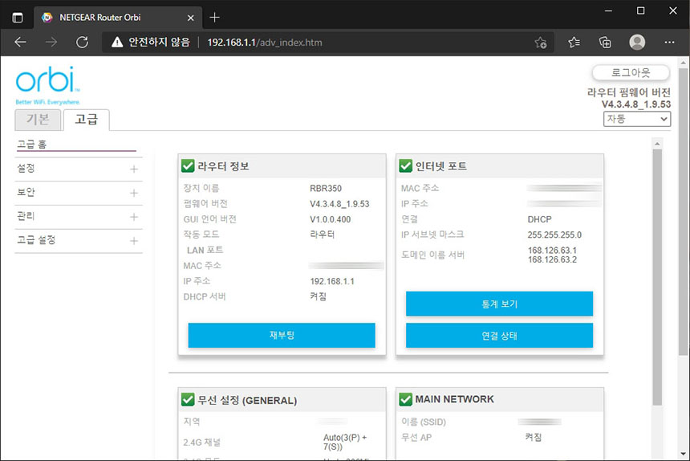Expand the 설정 menu plus sign

point(134,169)
